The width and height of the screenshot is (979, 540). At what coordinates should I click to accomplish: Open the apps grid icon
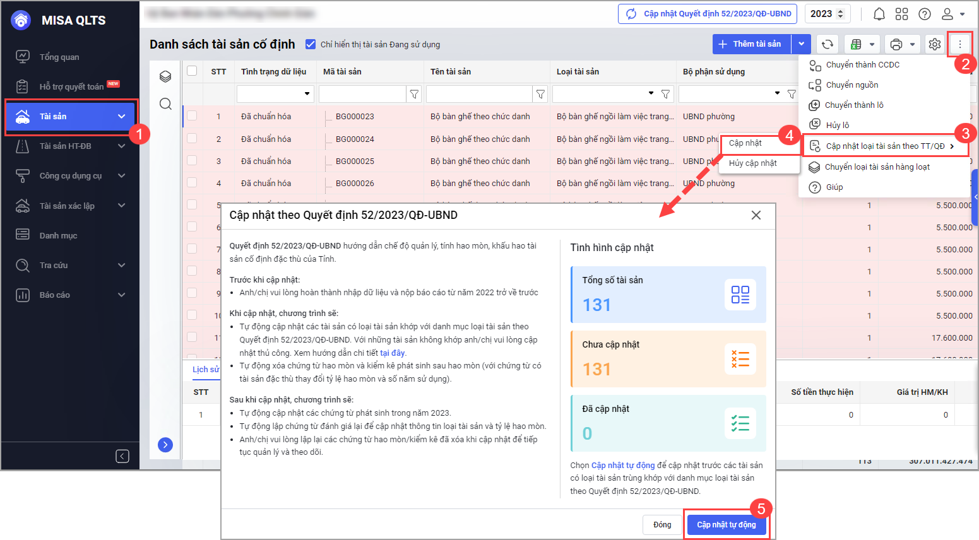point(901,14)
